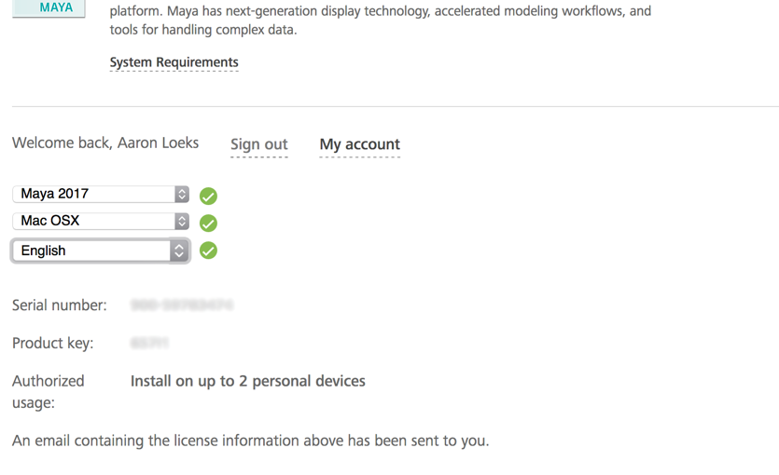The width and height of the screenshot is (779, 475).
Task: Click up-down arrows on Maya 2017 selector
Action: tap(182, 194)
